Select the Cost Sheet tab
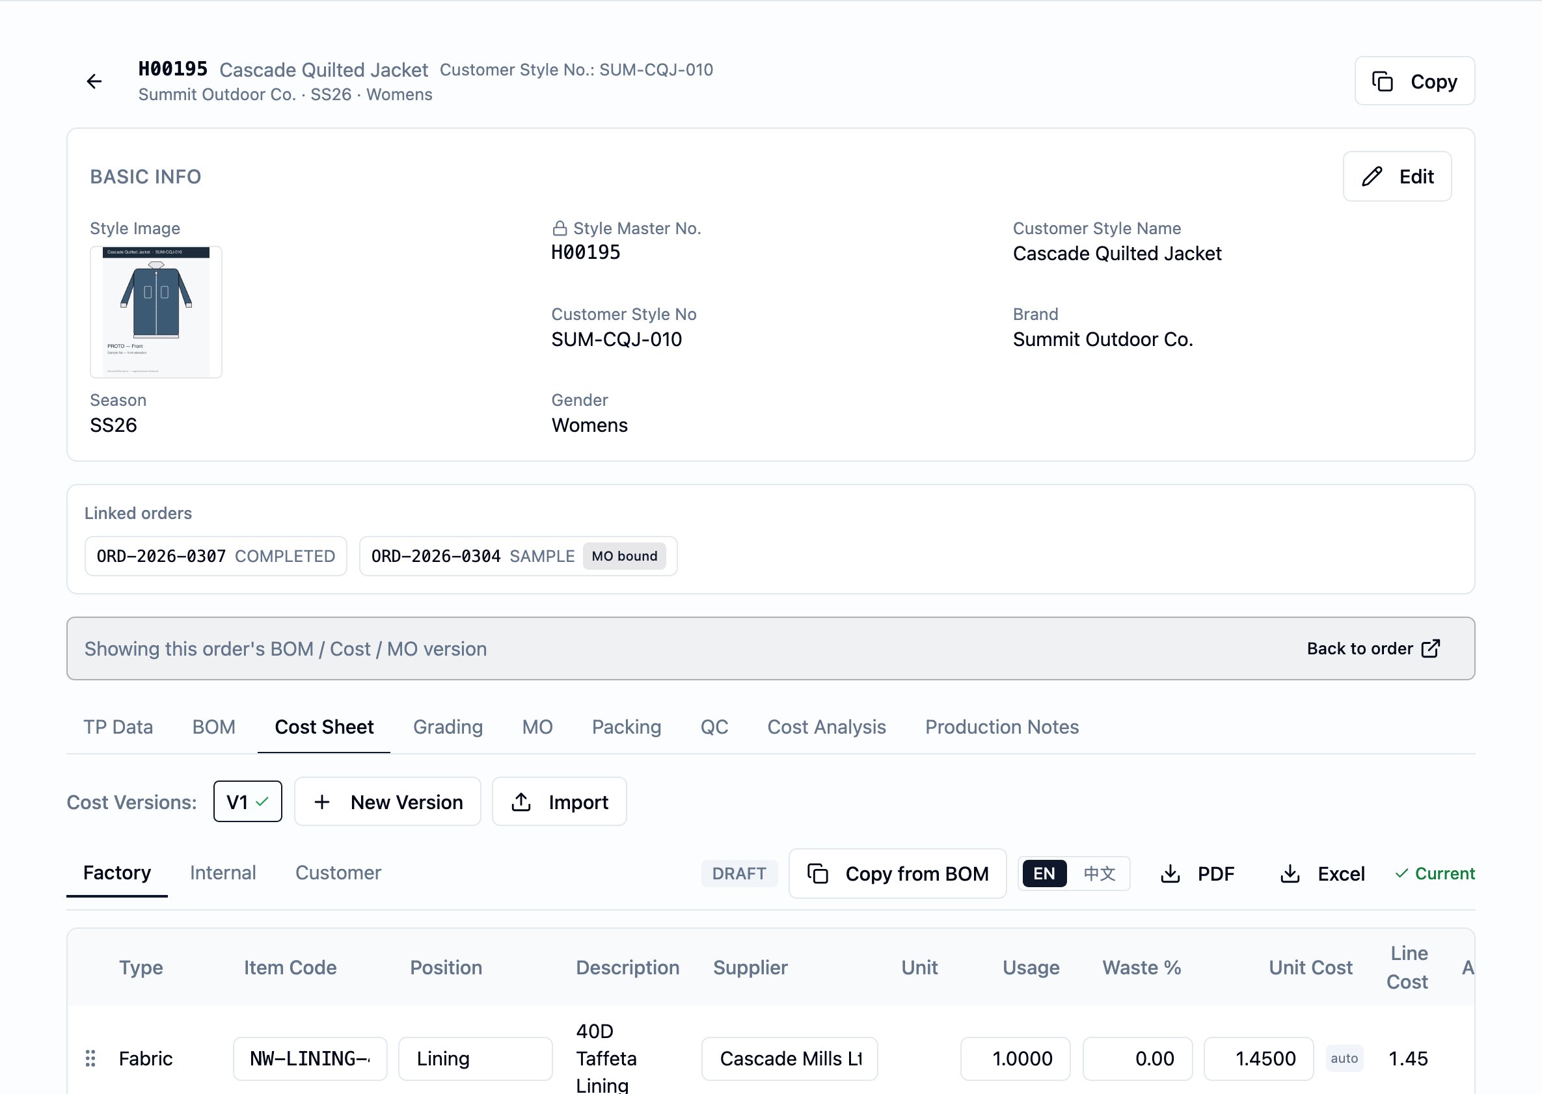Screen dimensions: 1542x1094 (324, 727)
